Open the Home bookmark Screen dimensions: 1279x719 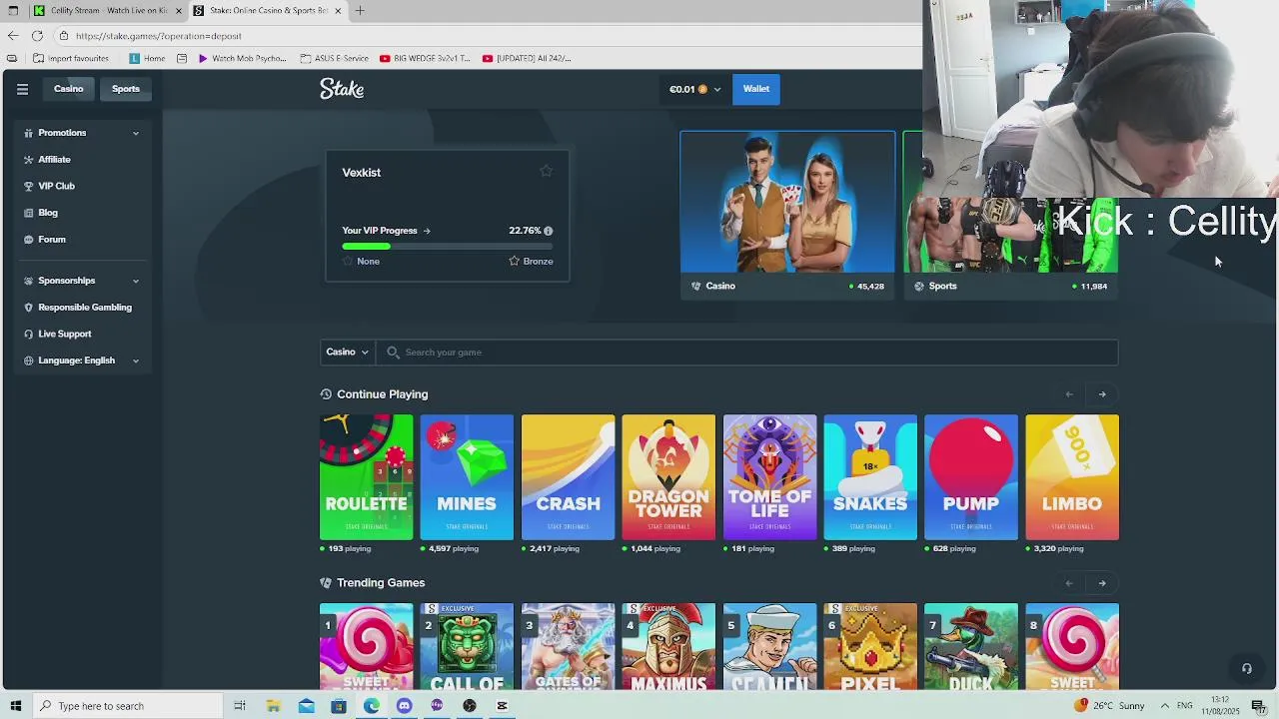(x=147, y=58)
